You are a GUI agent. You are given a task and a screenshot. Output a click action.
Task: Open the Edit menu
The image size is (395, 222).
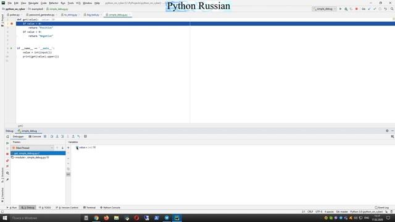(x=16, y=3)
